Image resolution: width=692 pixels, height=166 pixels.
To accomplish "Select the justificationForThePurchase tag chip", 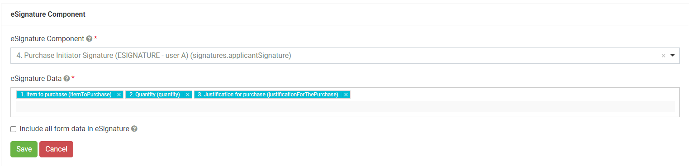I will point(268,95).
